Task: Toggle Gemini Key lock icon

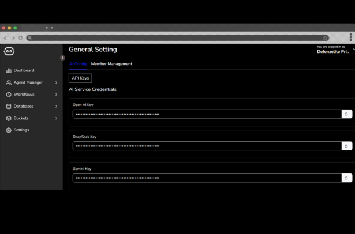Action: click(x=346, y=178)
